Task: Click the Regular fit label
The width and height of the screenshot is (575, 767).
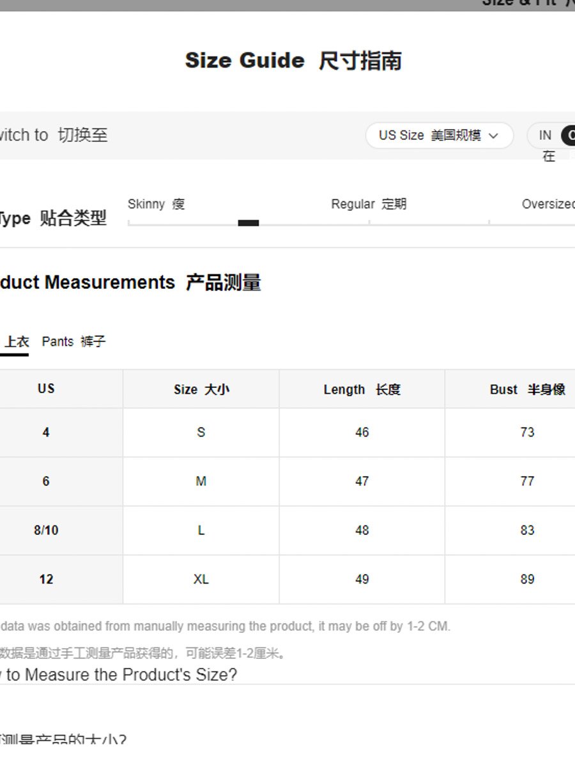Action: (369, 205)
